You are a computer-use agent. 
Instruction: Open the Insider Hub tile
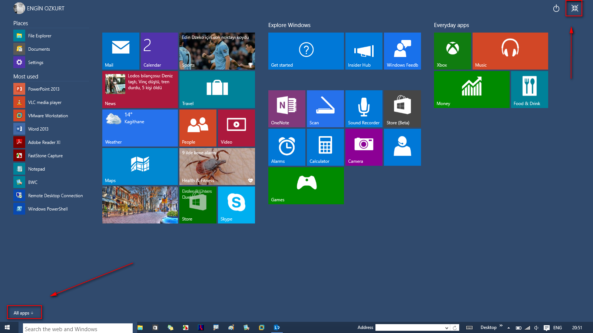[364, 51]
